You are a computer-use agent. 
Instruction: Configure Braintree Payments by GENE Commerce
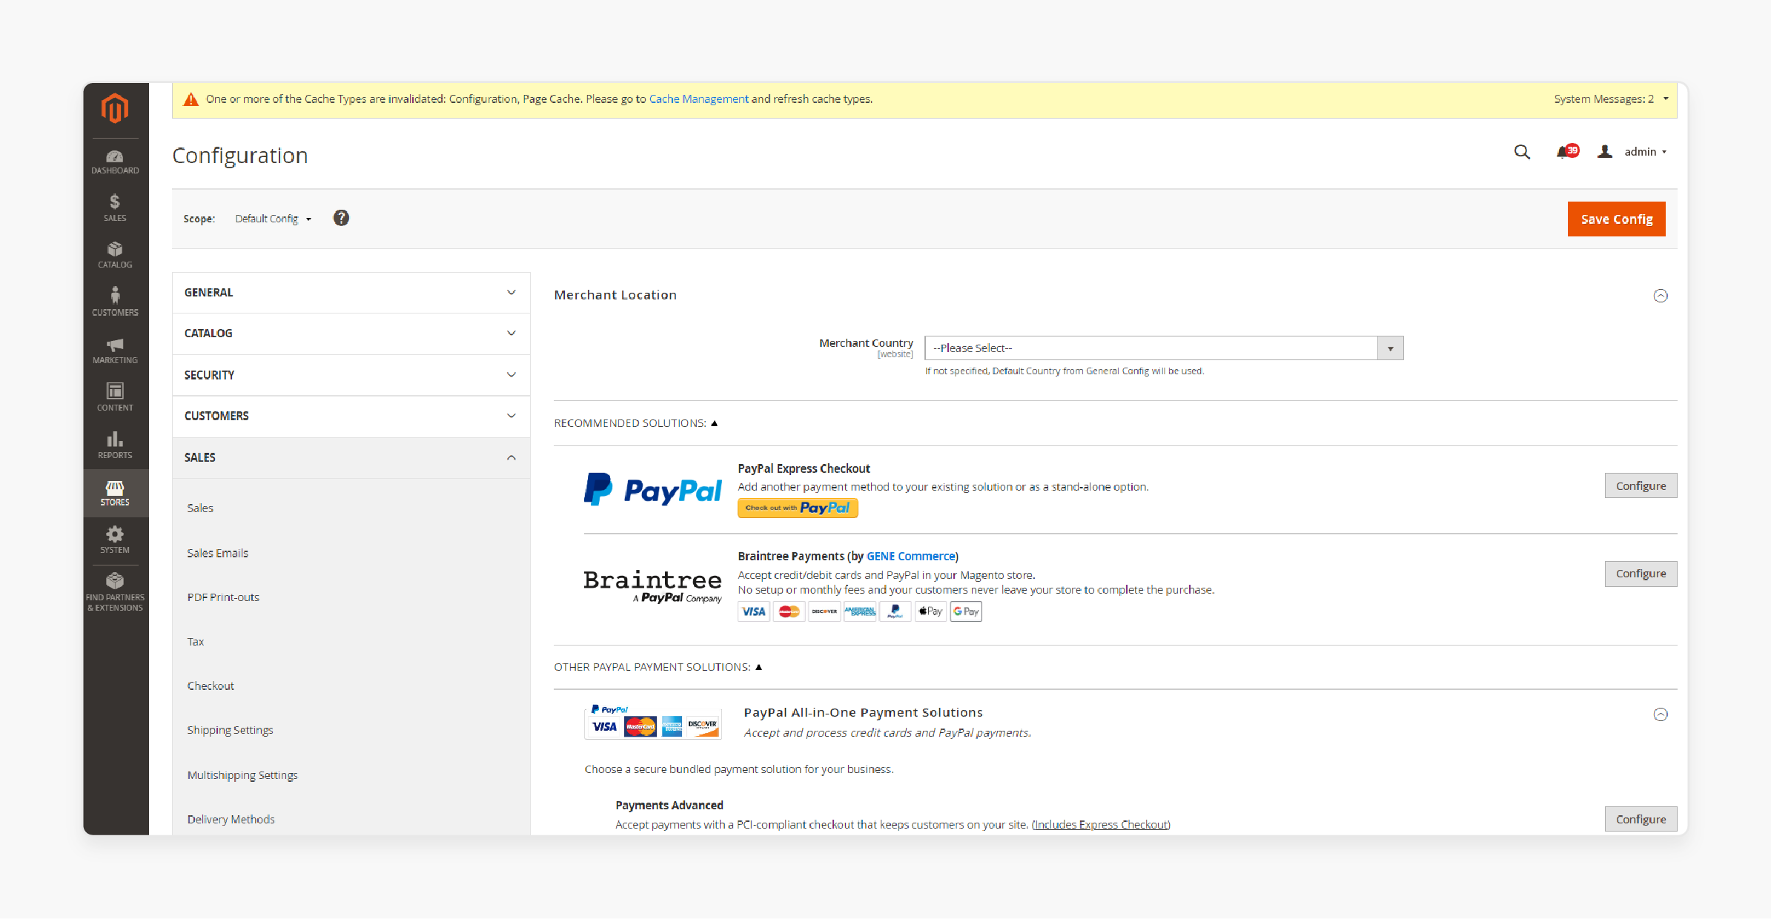pos(1640,574)
